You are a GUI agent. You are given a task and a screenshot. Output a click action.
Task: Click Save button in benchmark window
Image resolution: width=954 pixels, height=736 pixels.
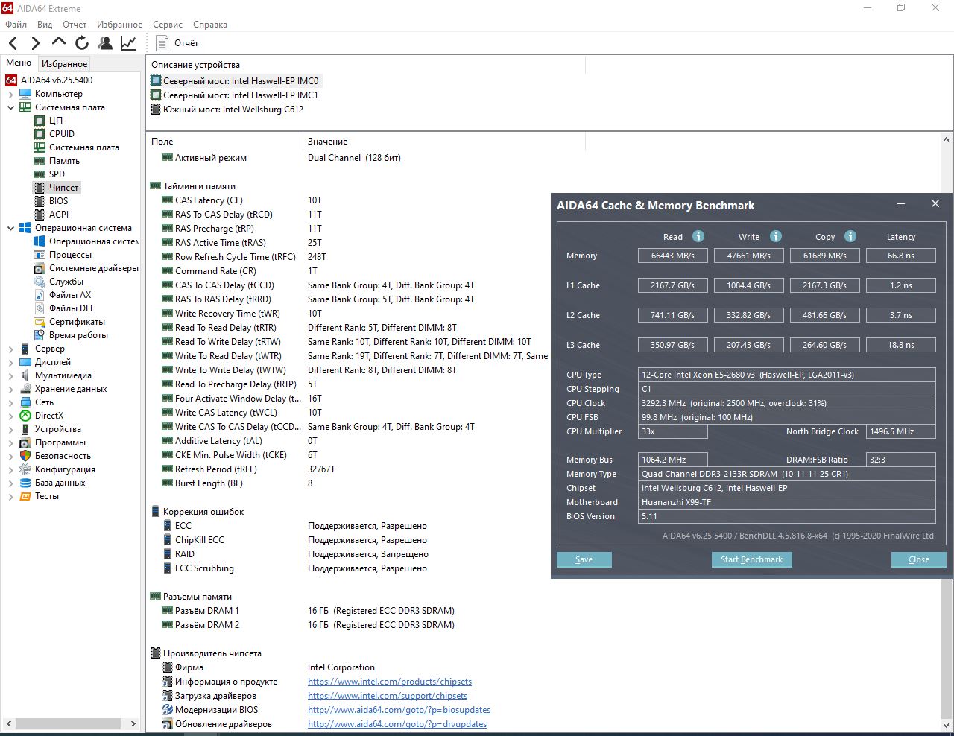coord(584,559)
